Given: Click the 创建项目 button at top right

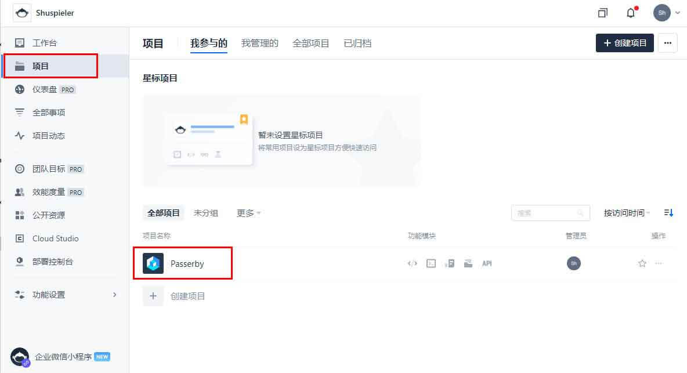Looking at the screenshot, I should (624, 43).
